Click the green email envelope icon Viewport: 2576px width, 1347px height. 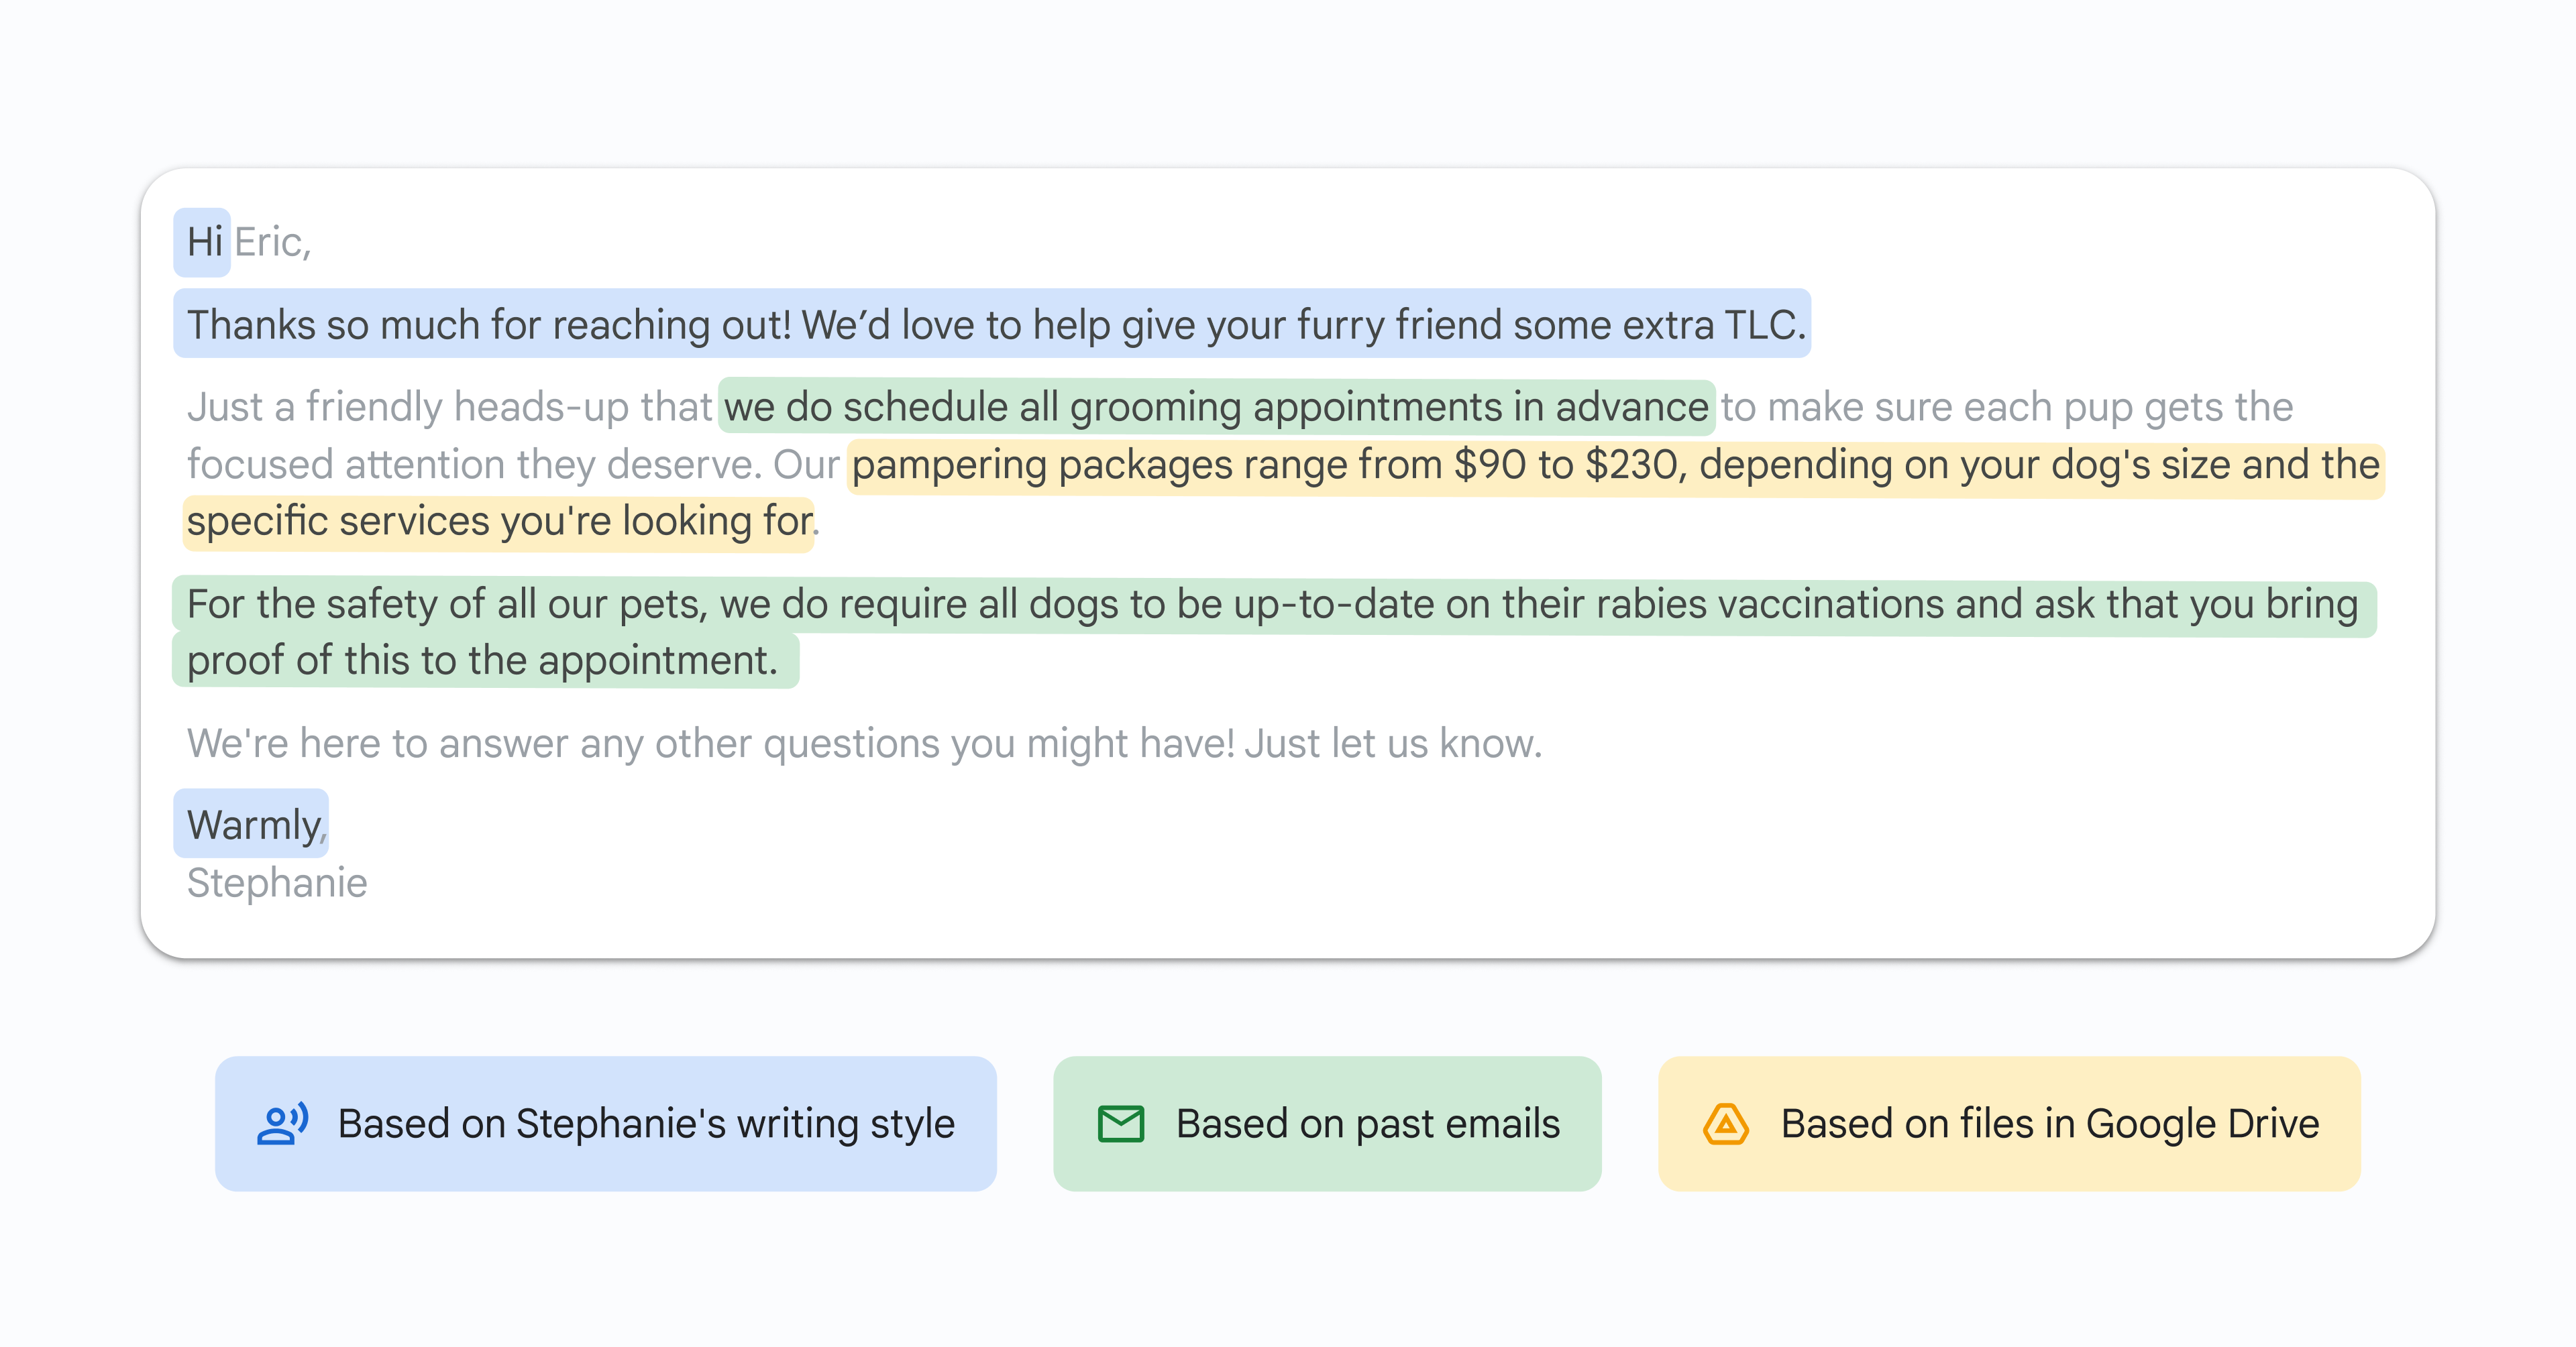(x=1120, y=1124)
